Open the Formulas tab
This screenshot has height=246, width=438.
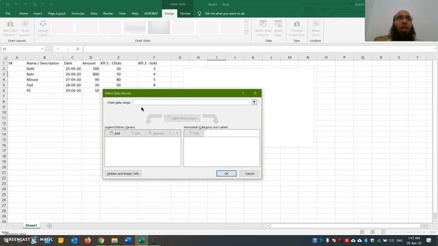pos(78,14)
